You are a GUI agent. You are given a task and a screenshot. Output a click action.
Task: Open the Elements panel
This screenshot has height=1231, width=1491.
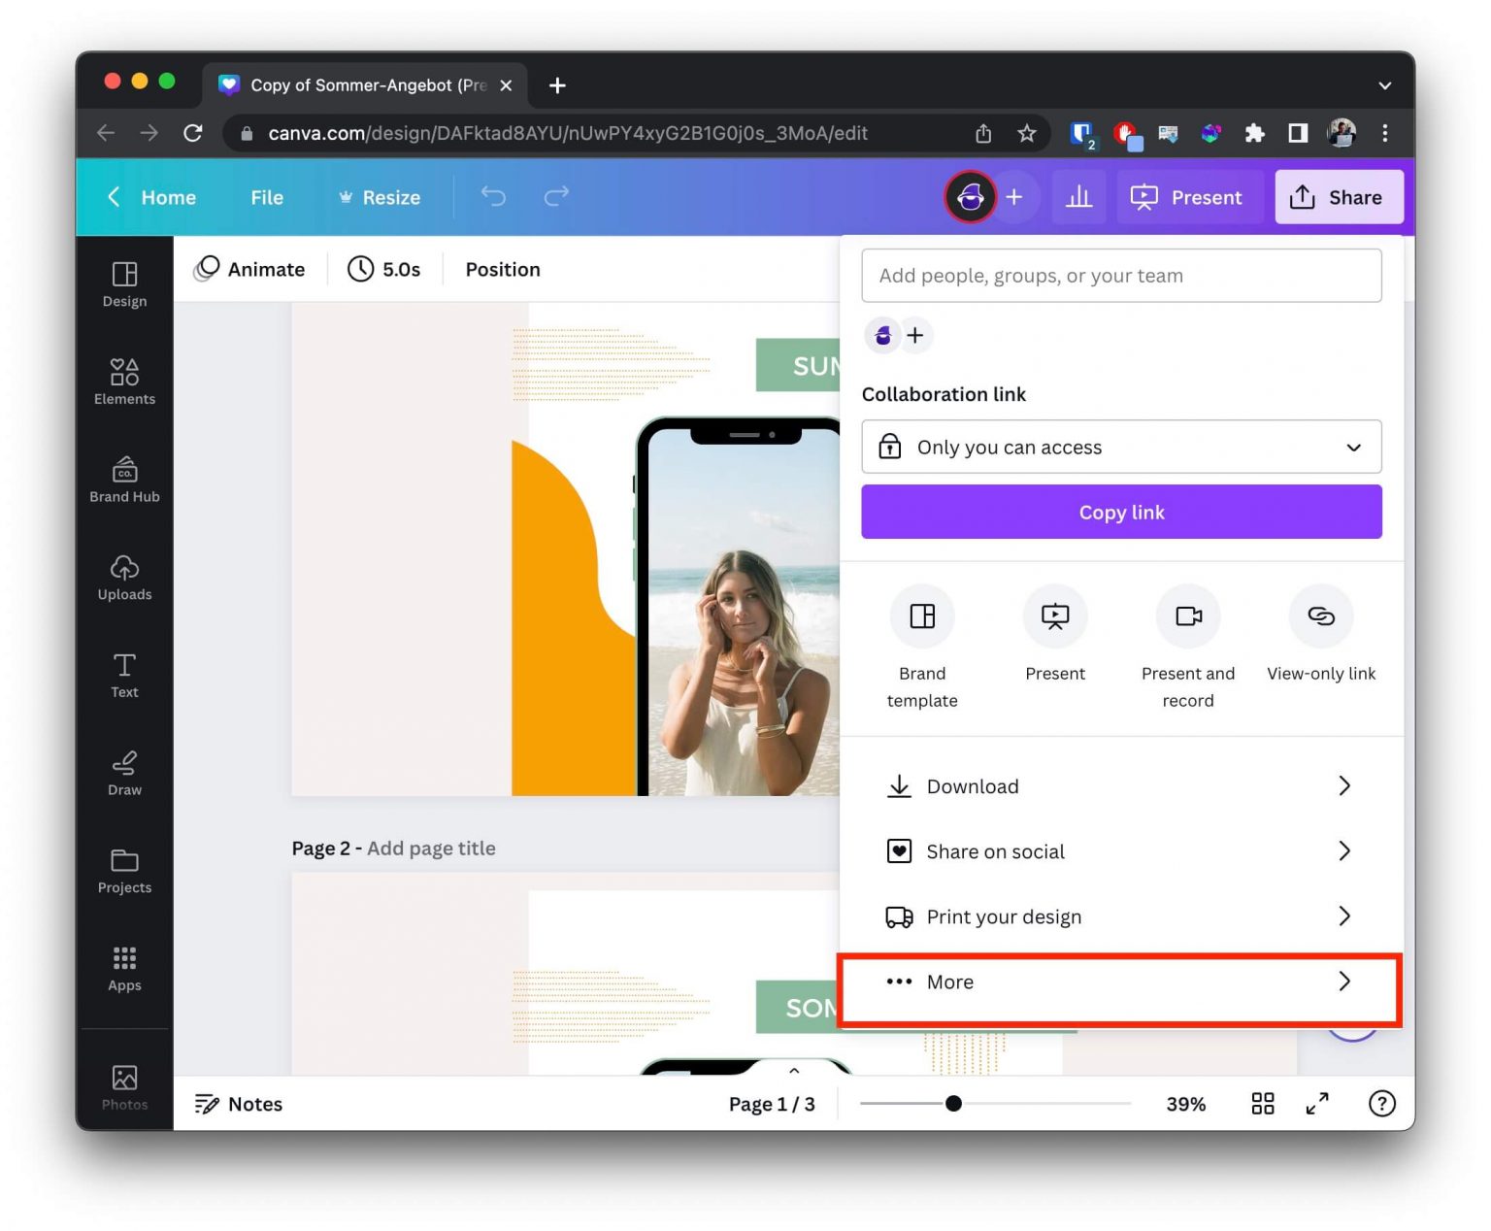tap(124, 382)
